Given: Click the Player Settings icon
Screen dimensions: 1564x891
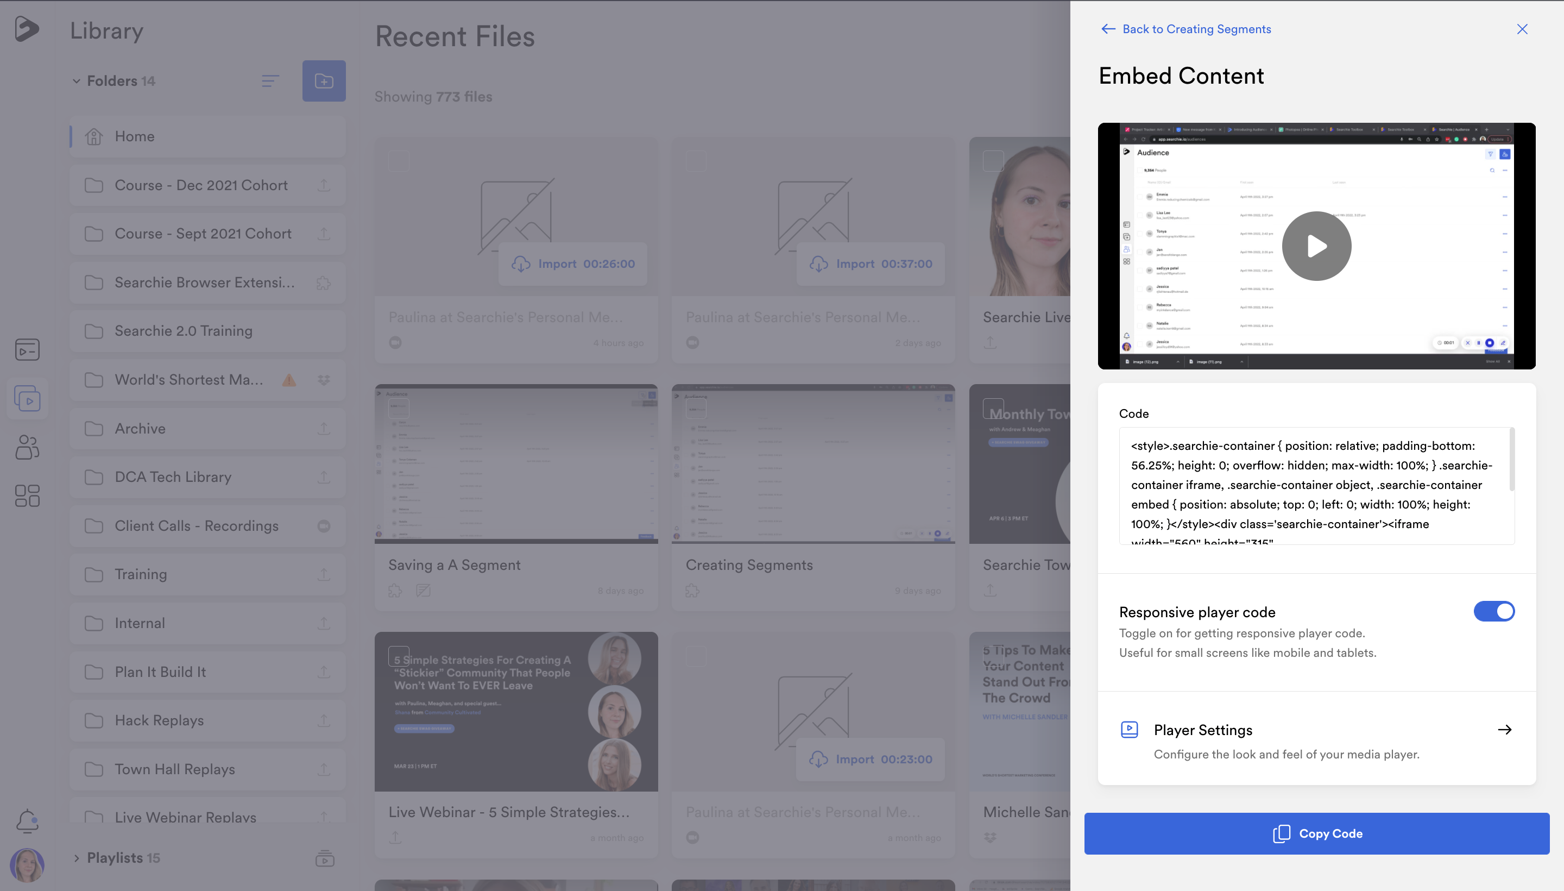Looking at the screenshot, I should [1129, 730].
